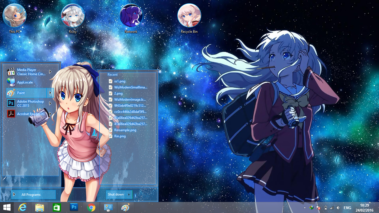The width and height of the screenshot is (379, 213).
Task: Launch Media Player Classic Home Cinema from start menu
Action: click(x=27, y=72)
